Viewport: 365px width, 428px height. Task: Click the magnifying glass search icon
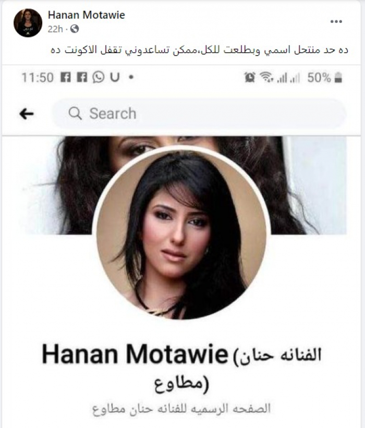(x=75, y=113)
